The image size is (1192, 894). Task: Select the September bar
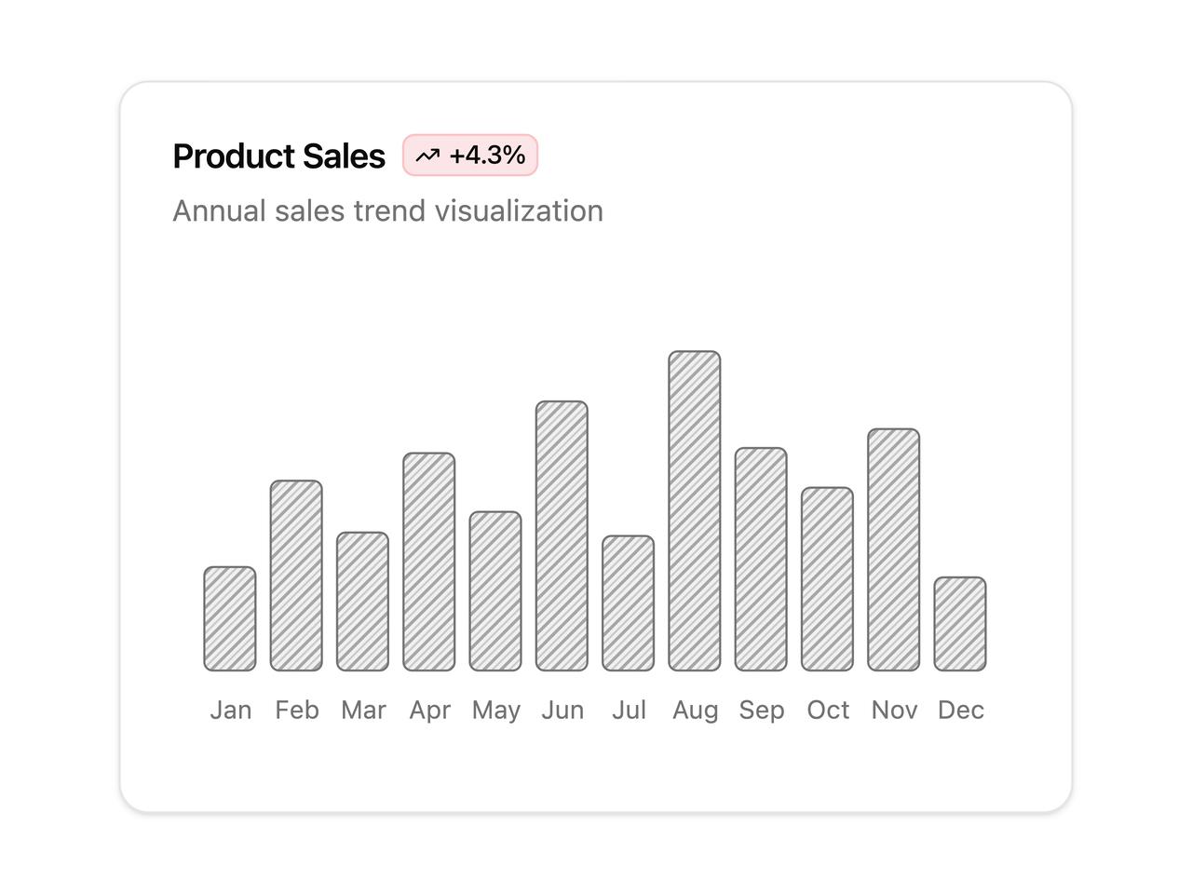point(761,559)
